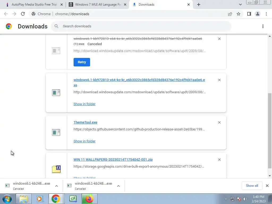Viewport: 272px width, 204px height.
Task: Retry the canceled kb972813 download
Action: pyautogui.click(x=82, y=62)
